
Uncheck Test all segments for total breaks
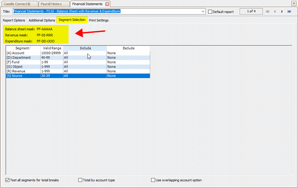pos(8,180)
